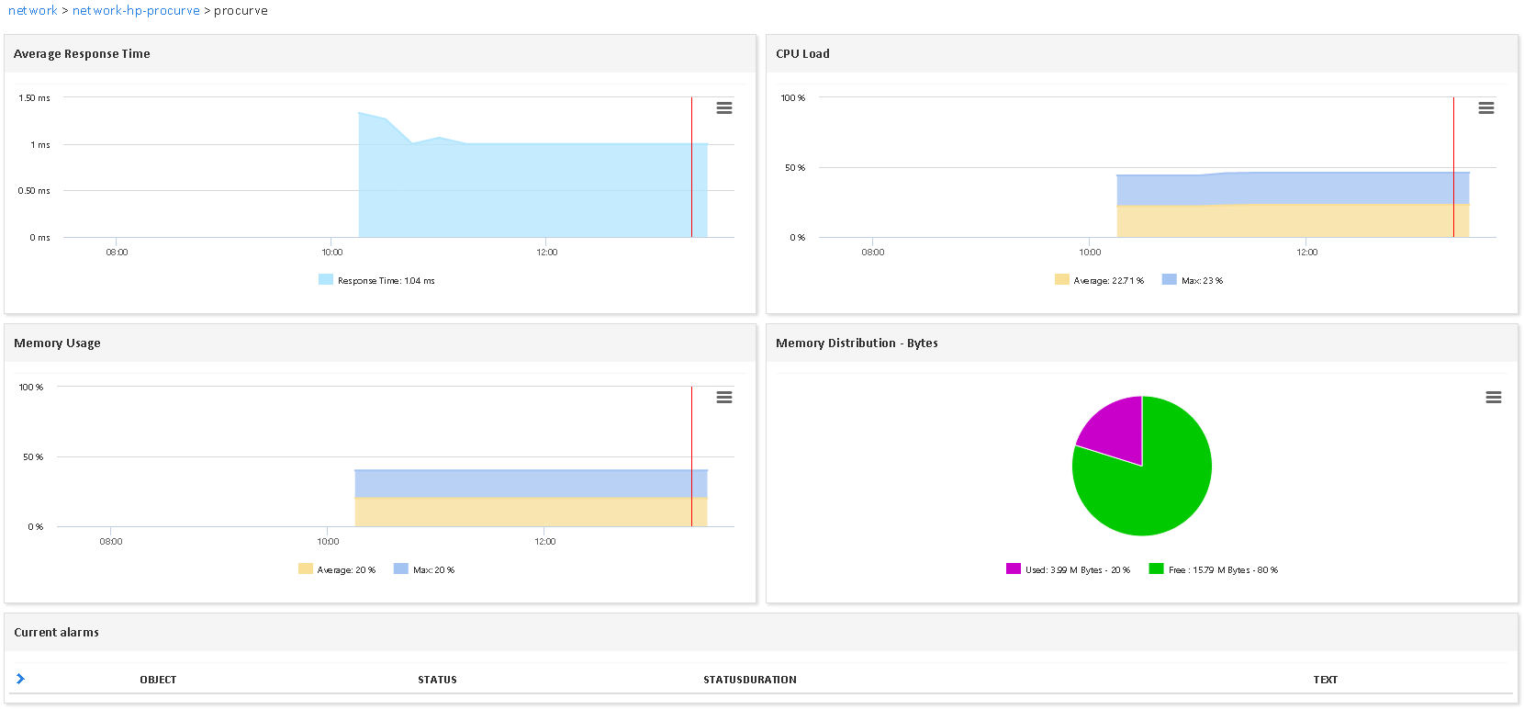Sort alarms by STATUS column header
The image size is (1524, 709).
pos(437,680)
